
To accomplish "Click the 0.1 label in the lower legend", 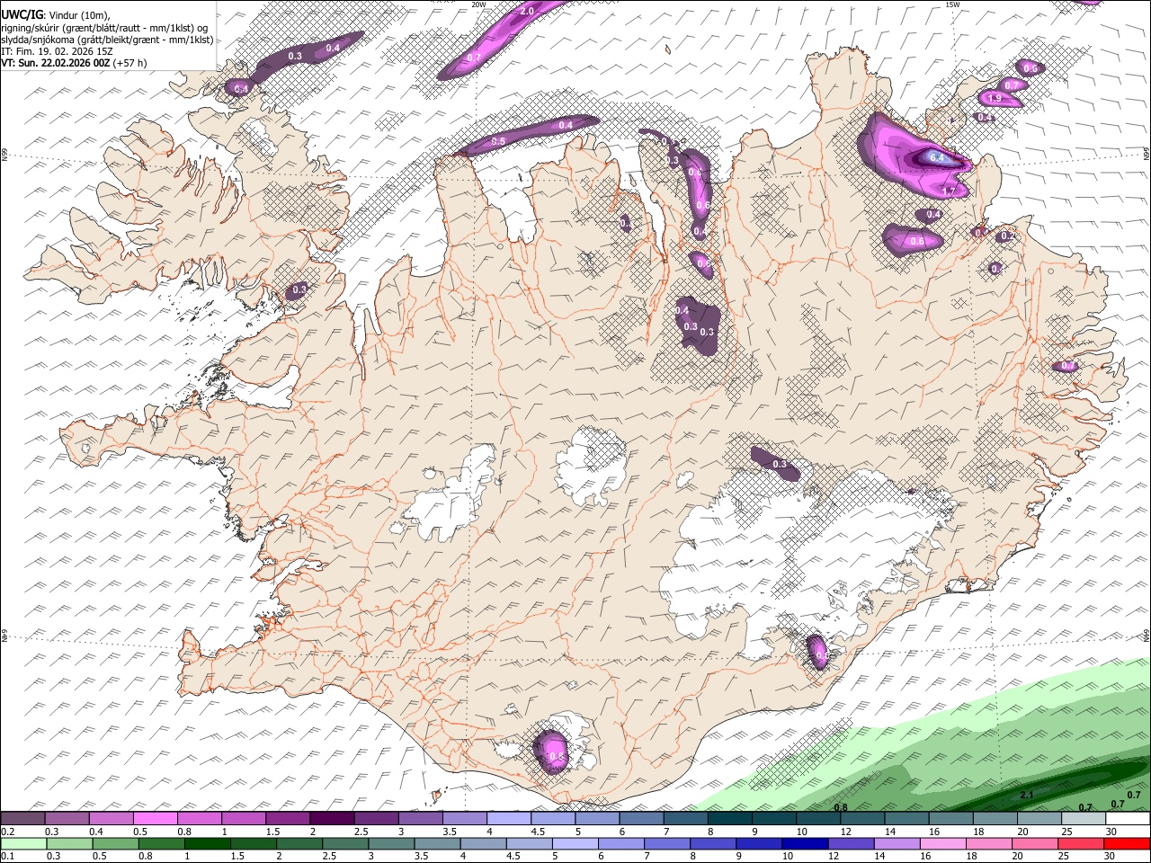I will [x=8, y=856].
